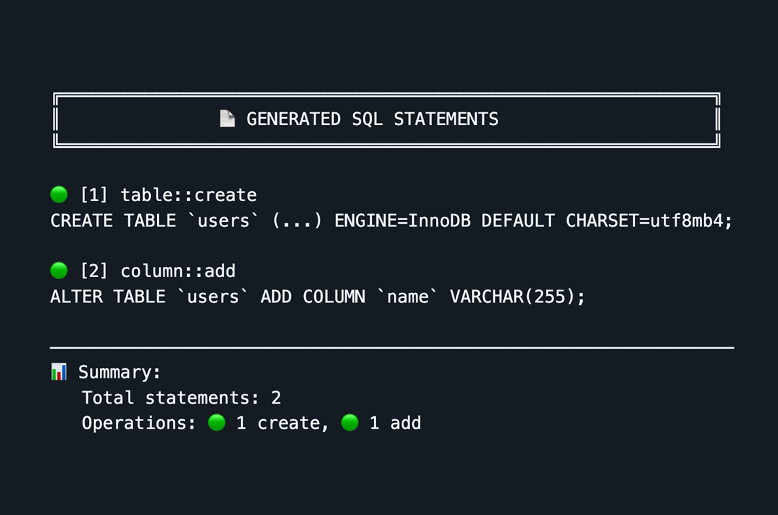
Task: Click the green circle next to column::add
Action: 59,271
